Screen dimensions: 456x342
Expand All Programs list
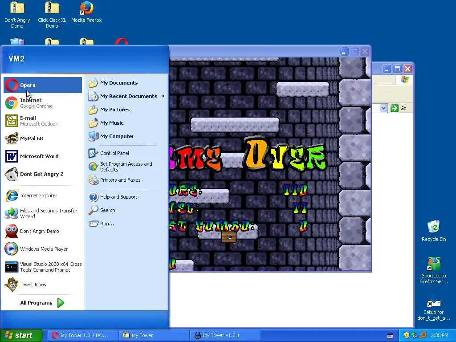click(42, 303)
